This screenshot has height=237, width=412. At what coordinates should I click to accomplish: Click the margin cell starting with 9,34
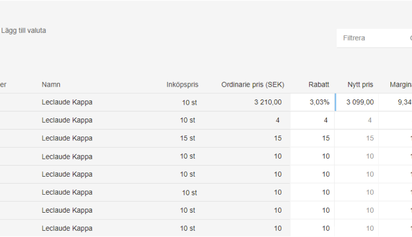pos(402,103)
